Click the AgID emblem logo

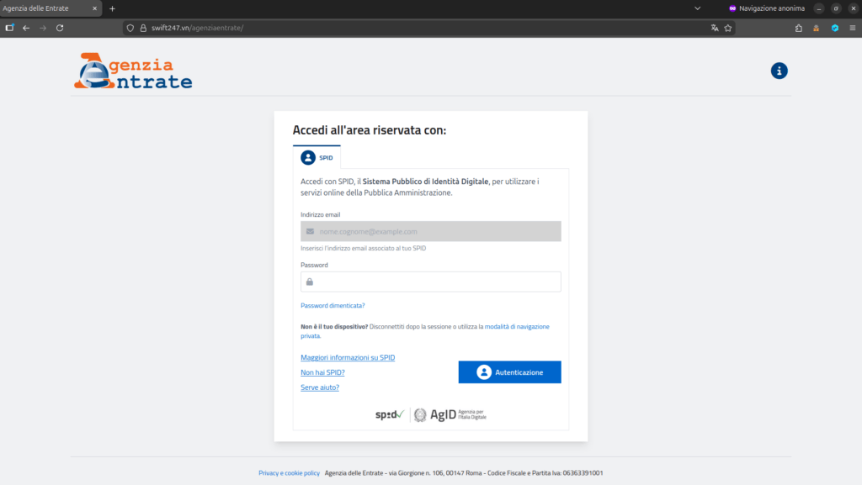[x=419, y=414]
